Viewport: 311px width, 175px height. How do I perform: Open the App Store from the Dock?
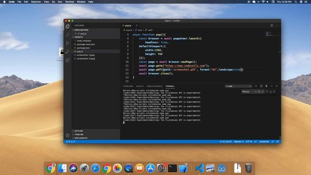pyautogui.click(x=151, y=168)
